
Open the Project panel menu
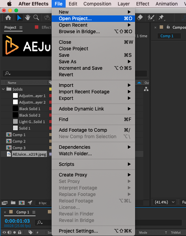(21, 27)
